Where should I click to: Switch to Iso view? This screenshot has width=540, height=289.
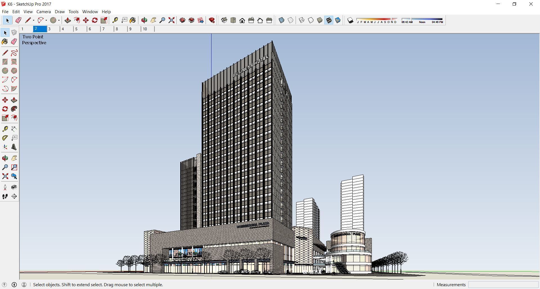224,20
